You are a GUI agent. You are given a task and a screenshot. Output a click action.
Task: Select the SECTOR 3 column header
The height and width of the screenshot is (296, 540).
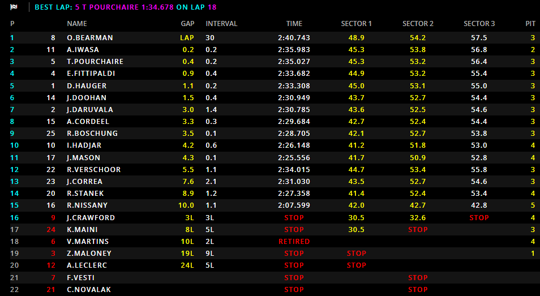[x=479, y=24]
